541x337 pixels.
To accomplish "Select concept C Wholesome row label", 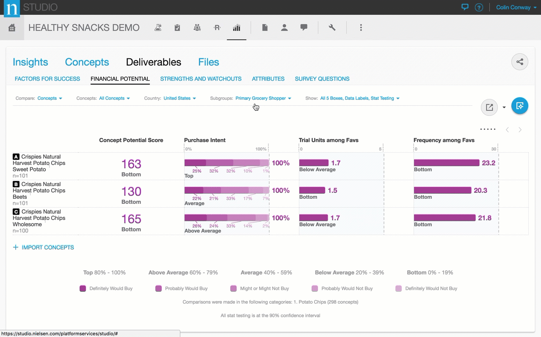I will pos(39,218).
